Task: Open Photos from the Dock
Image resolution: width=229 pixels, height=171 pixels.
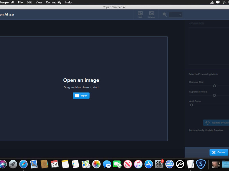Action: tap(96, 164)
